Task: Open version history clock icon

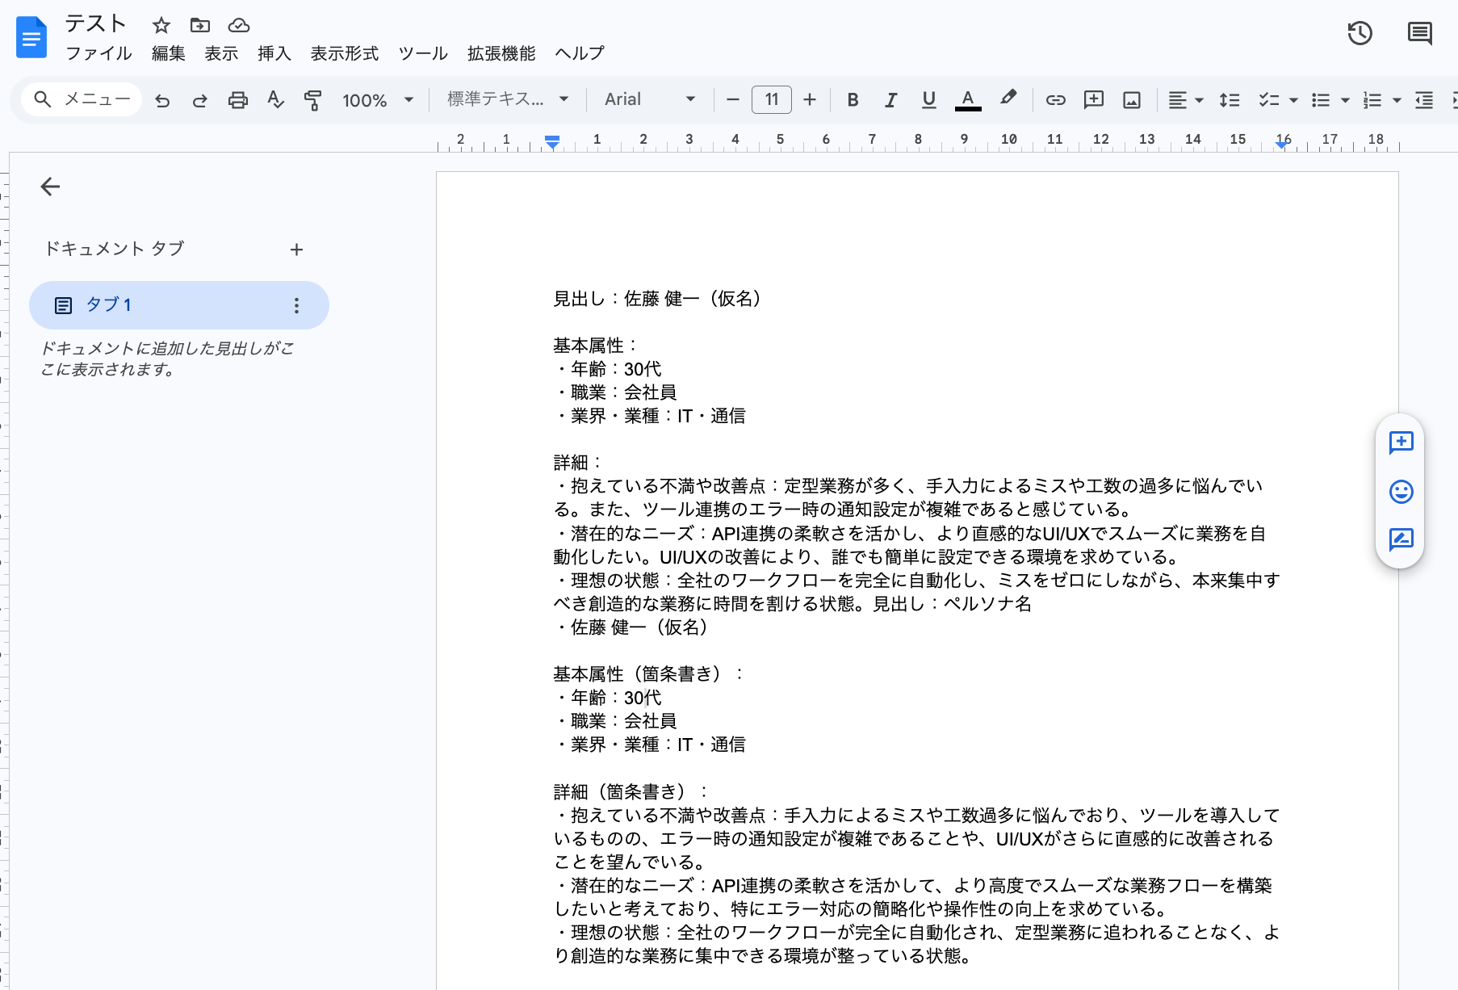Action: 1360,33
